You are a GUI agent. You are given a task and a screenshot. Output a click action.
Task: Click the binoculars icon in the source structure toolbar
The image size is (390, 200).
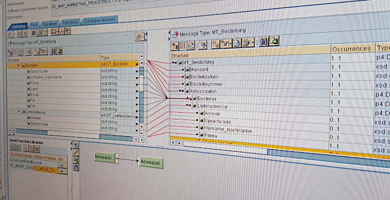click(53, 51)
